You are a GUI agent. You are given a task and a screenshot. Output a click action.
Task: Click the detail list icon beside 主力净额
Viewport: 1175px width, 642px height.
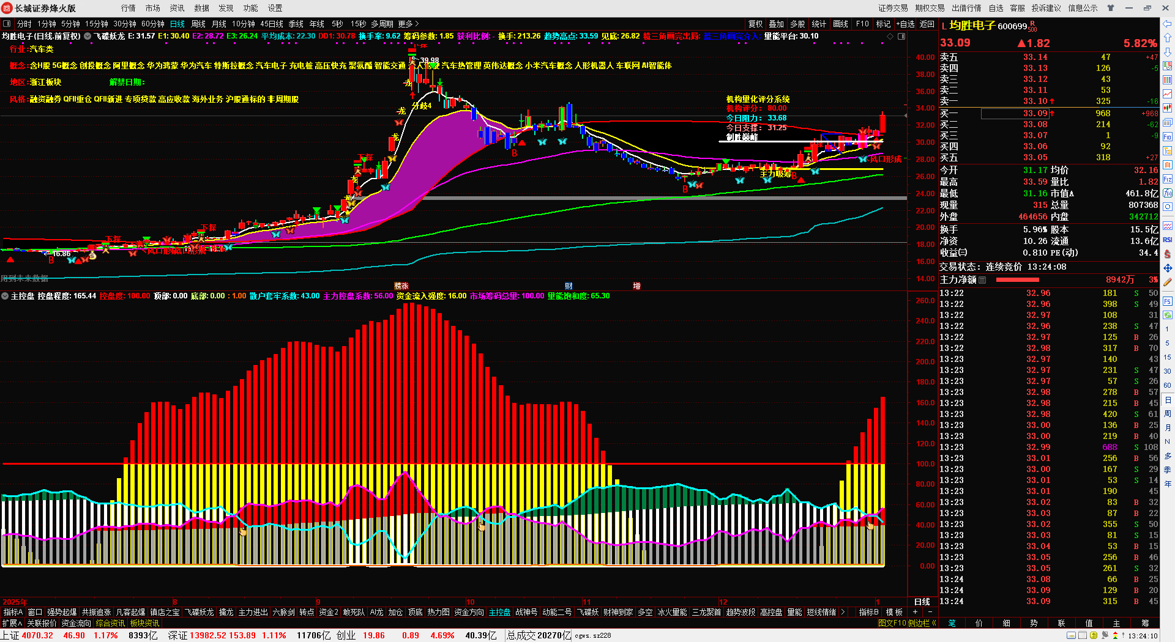click(982, 280)
